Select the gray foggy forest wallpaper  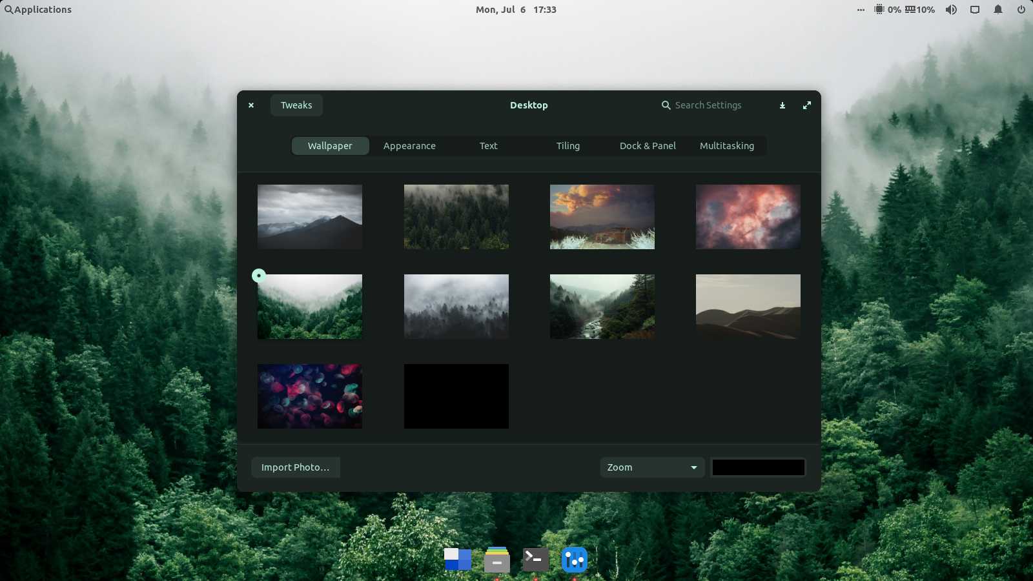click(x=456, y=307)
